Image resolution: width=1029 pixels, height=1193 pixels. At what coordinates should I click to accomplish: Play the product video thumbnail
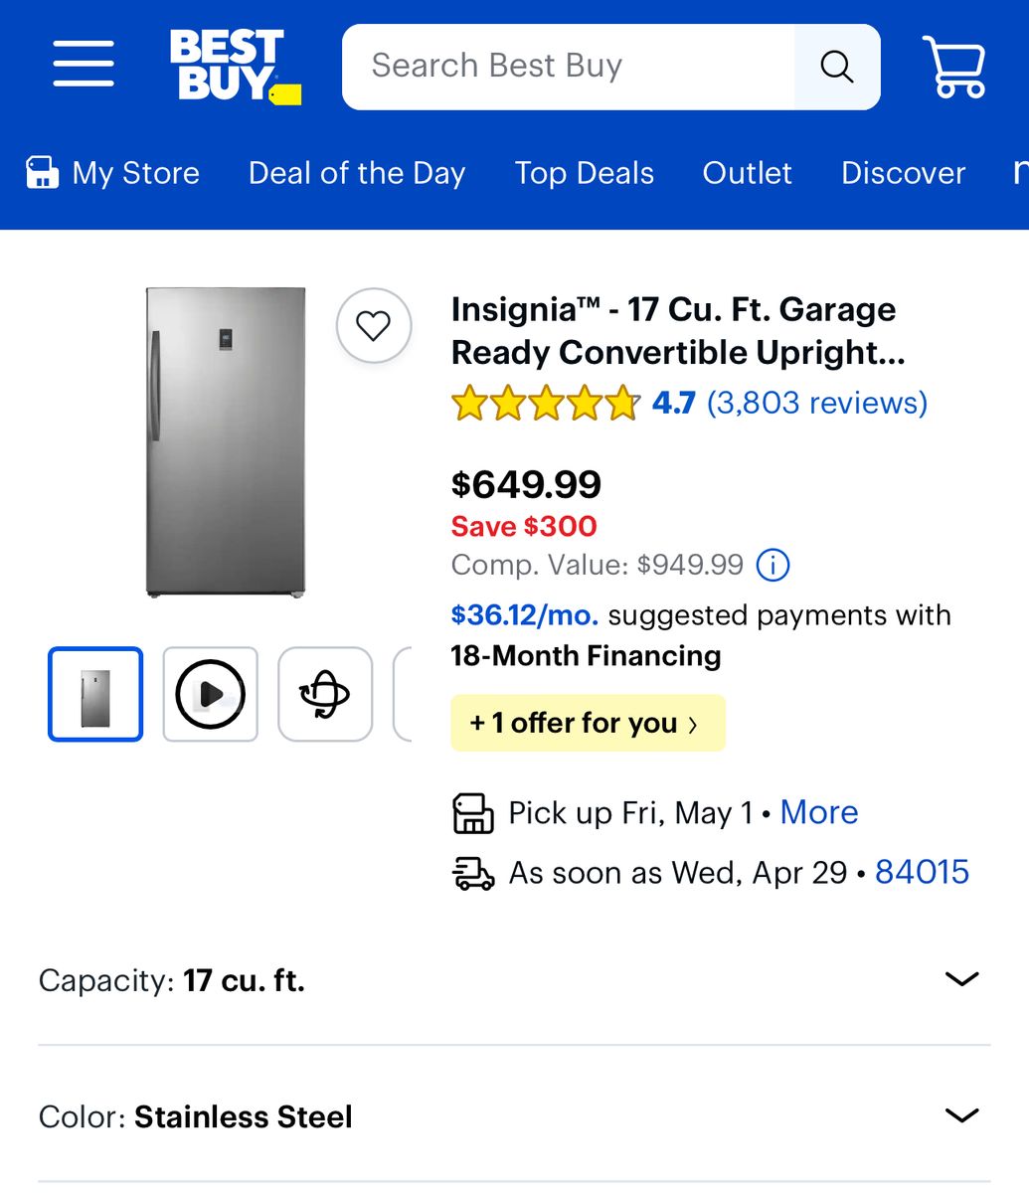point(210,694)
